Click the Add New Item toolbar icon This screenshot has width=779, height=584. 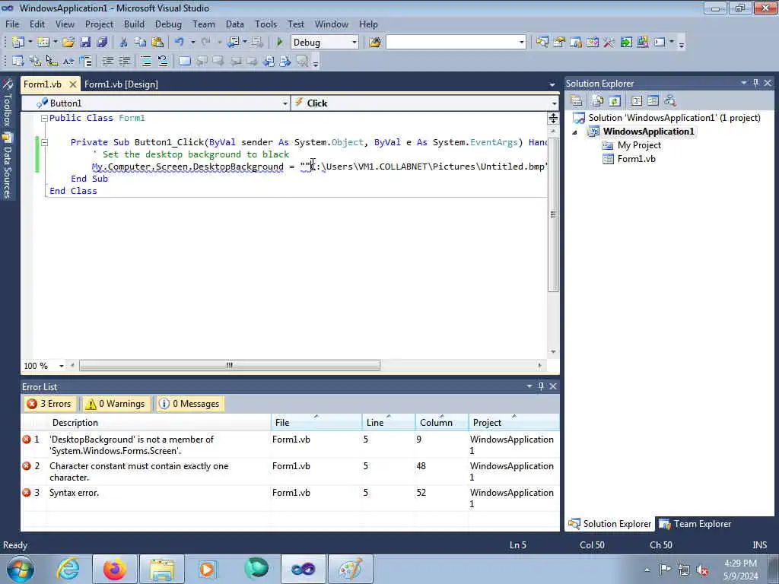(43, 43)
